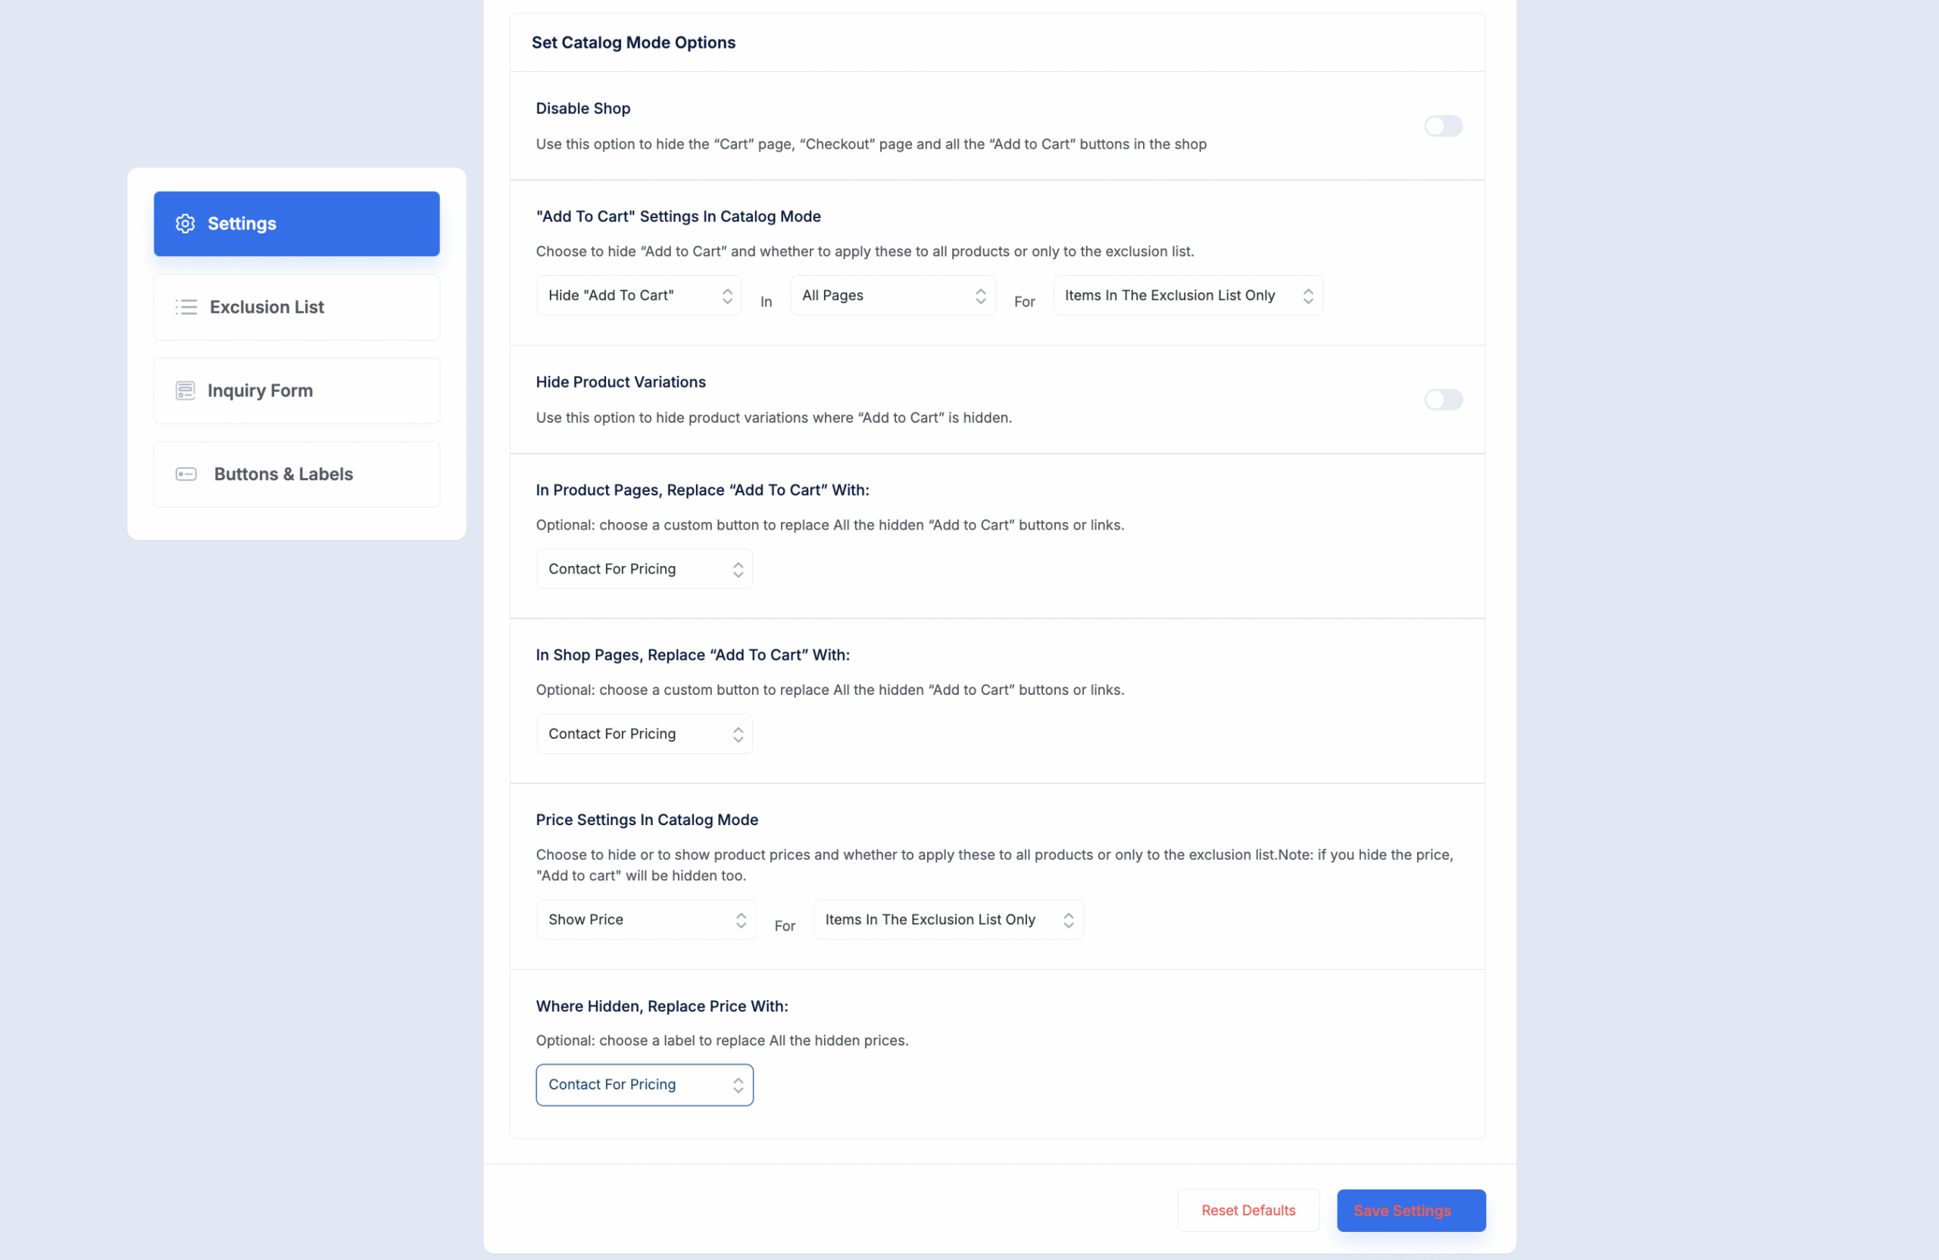Screen dimensions: 1939x1260
Task: Click the Reset Defaults button
Action: tap(1247, 1210)
